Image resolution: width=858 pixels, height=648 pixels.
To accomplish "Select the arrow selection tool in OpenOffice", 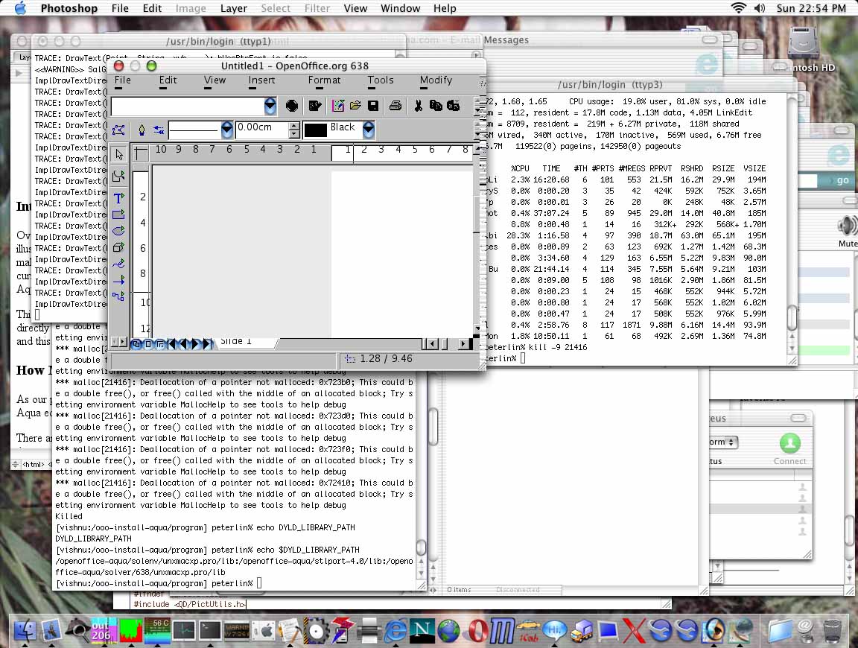I will [x=118, y=154].
